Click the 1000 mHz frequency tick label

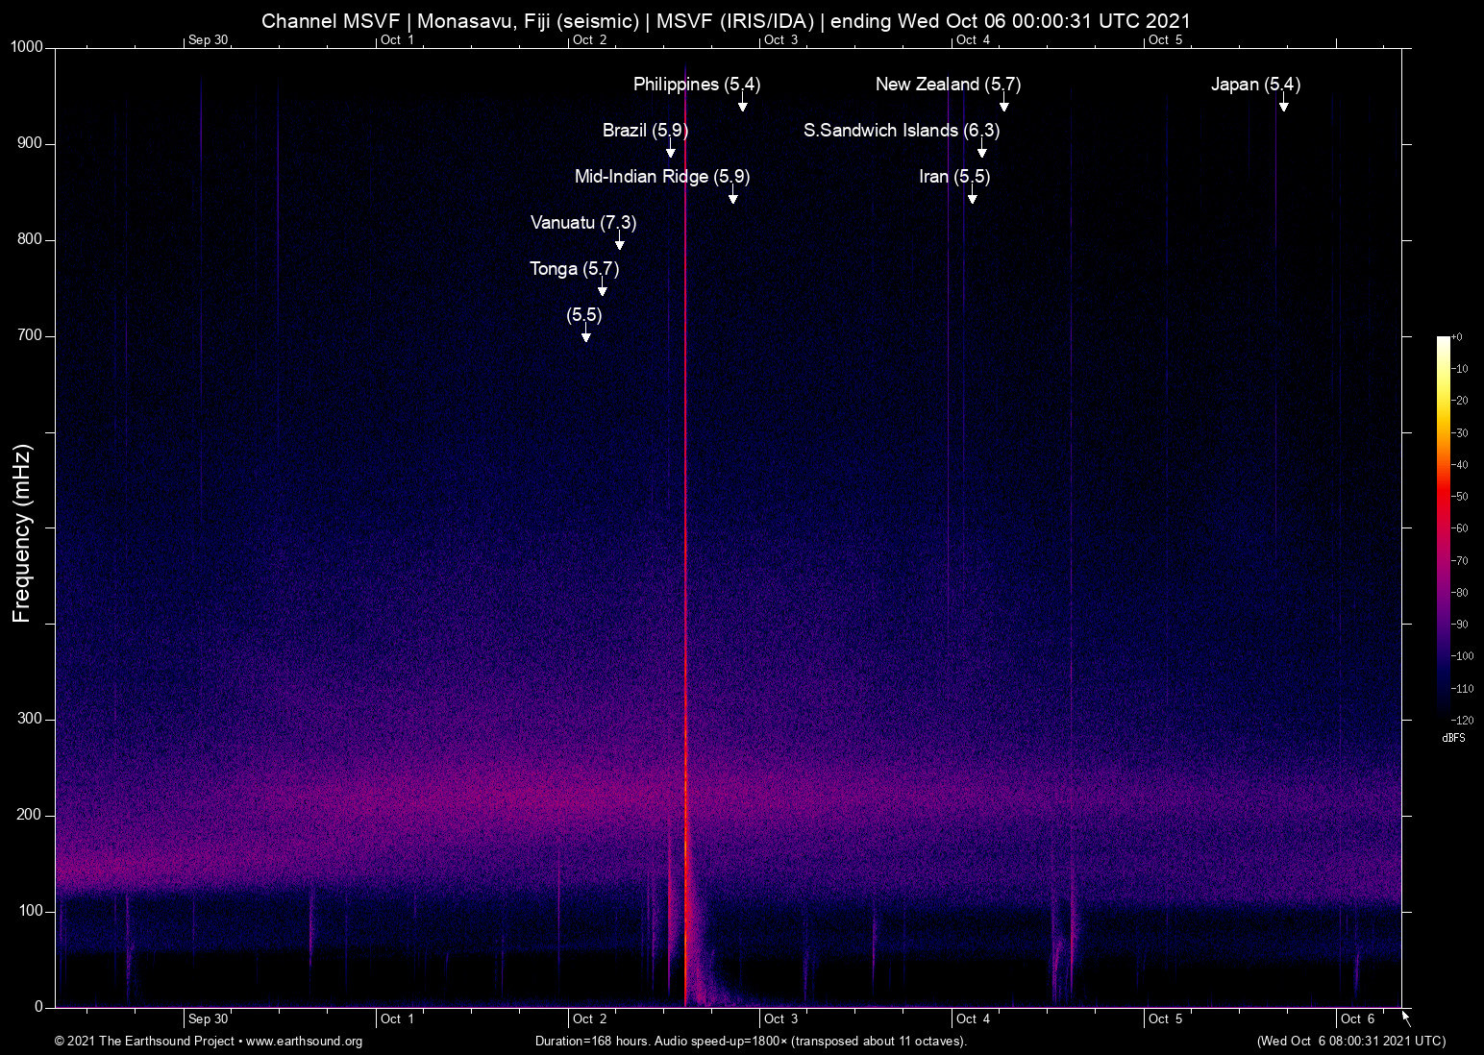(x=27, y=47)
